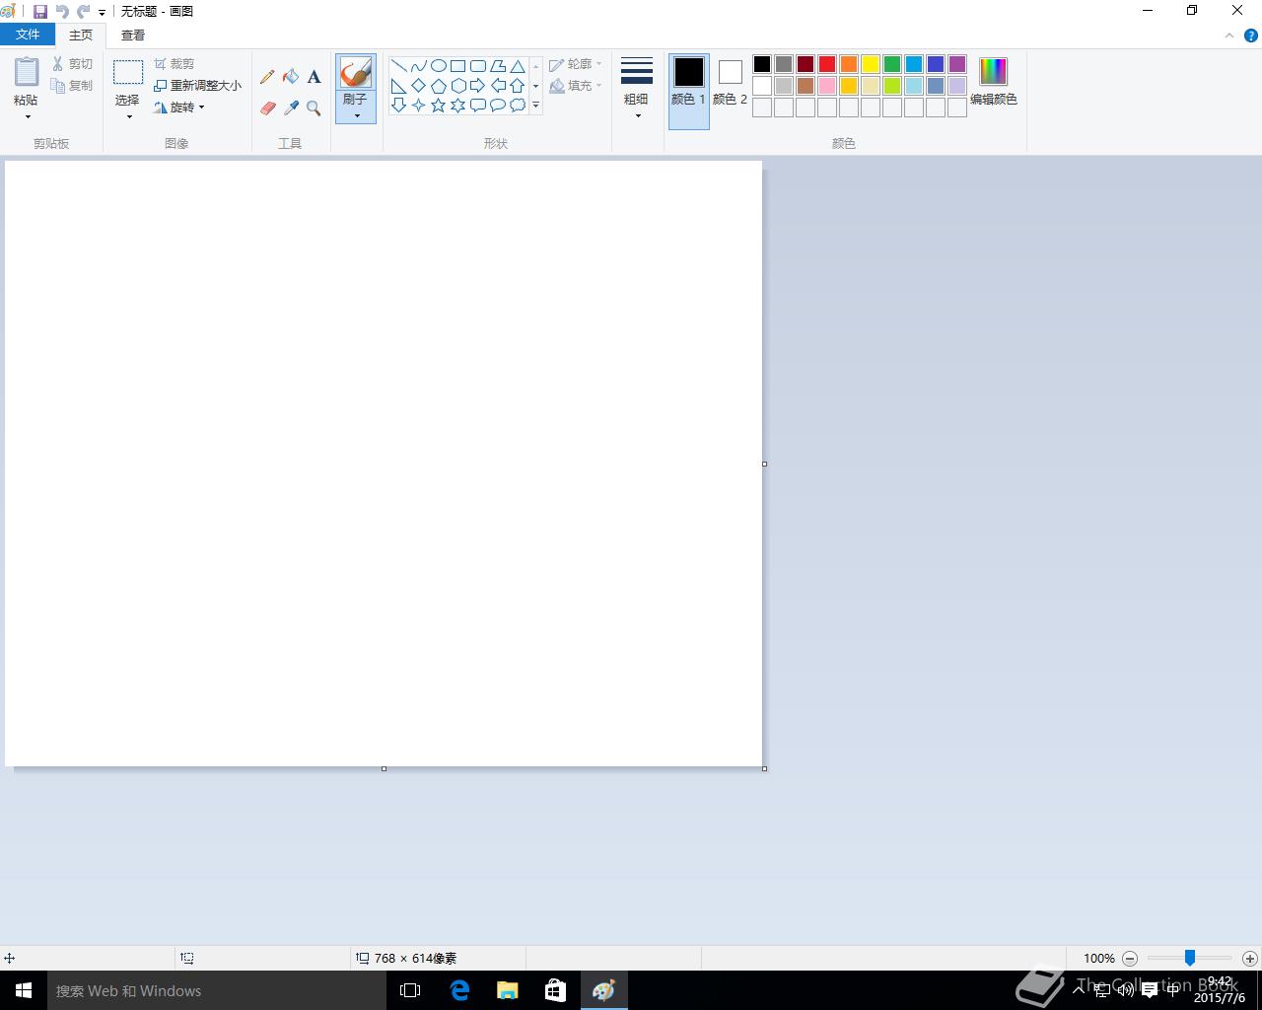Choose the Oval shape

[439, 66]
